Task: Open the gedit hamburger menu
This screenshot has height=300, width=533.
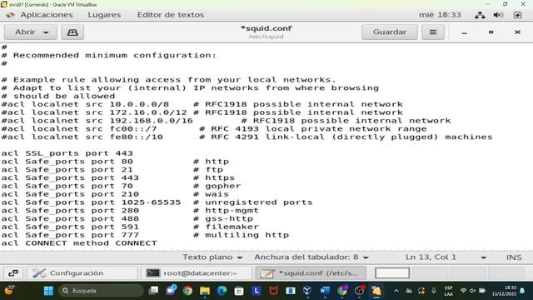Action: tap(433, 32)
